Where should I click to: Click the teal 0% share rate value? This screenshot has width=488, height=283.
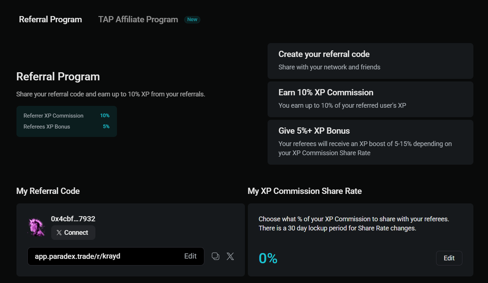pyautogui.click(x=268, y=258)
